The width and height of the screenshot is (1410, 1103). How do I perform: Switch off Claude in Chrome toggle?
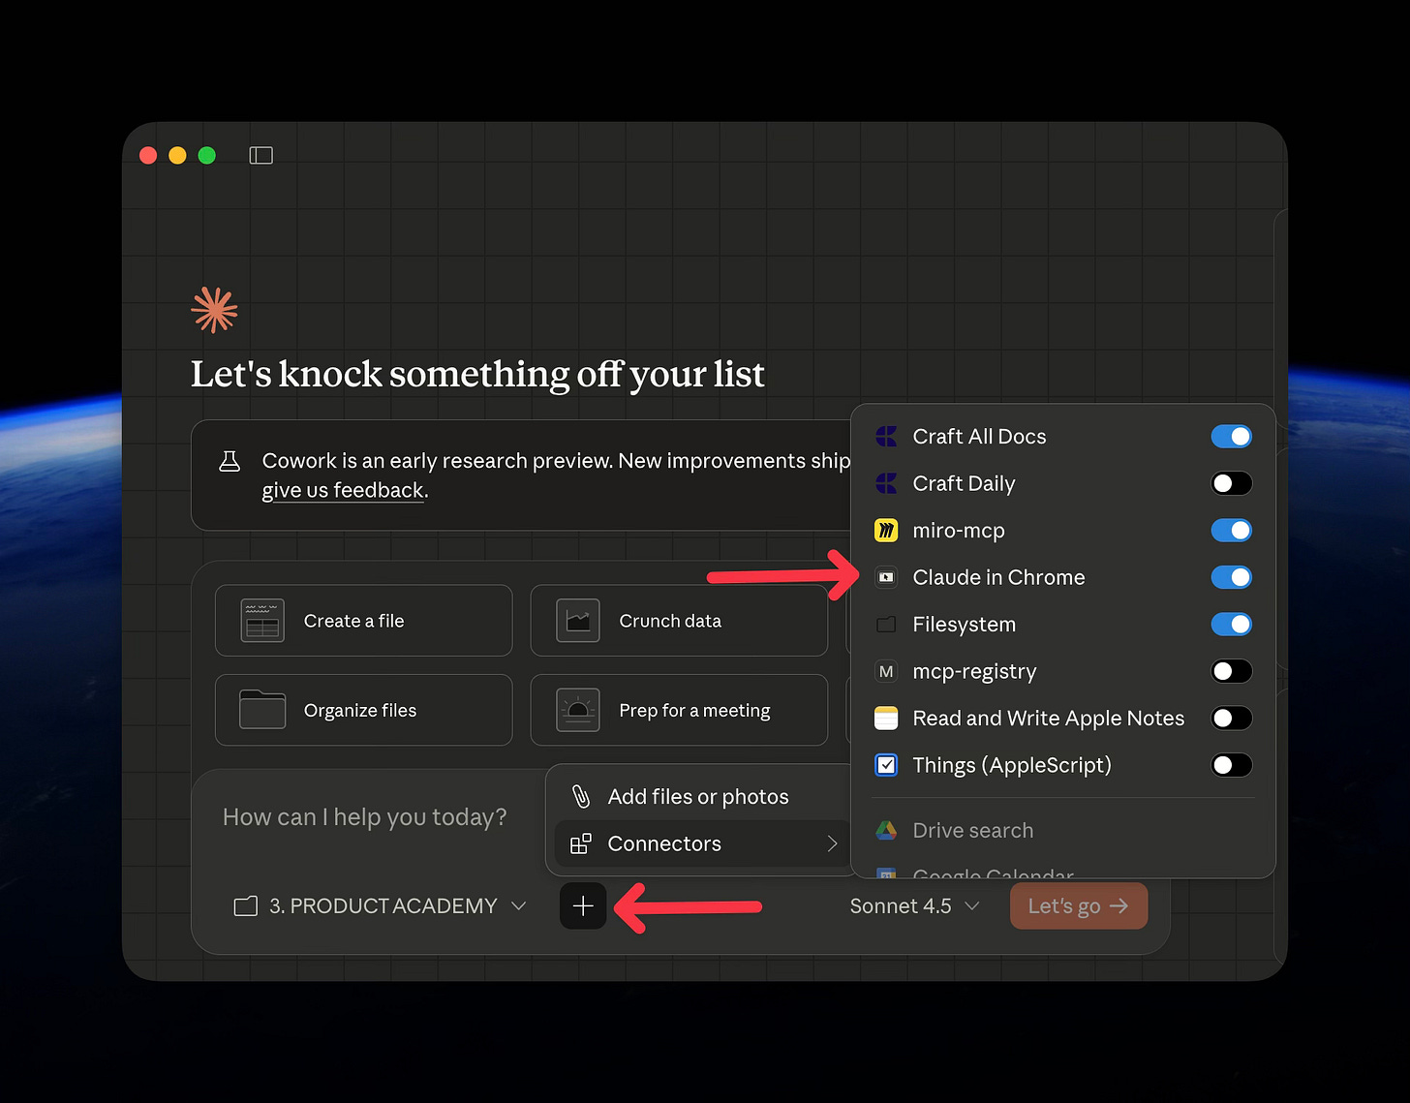click(x=1232, y=577)
